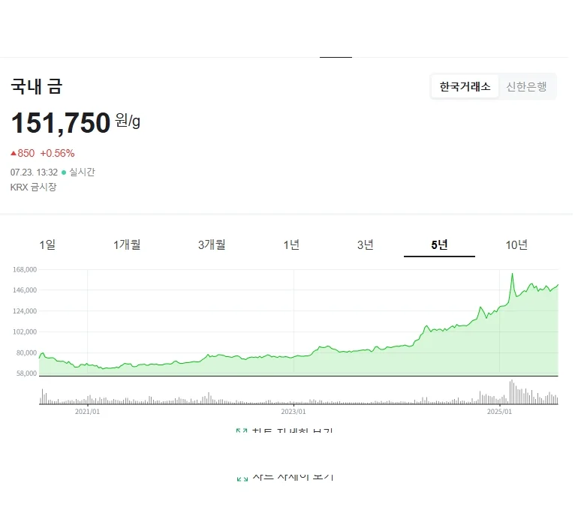Select the 3개월 chart period tab

[212, 244]
